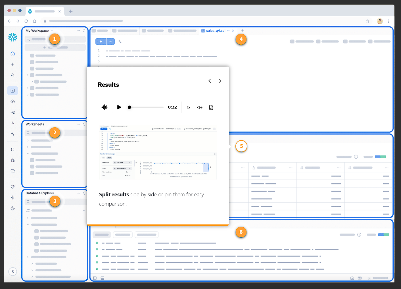This screenshot has width=401, height=289.
Task: Click the AI sparkle icon beside the Run button
Action: (120, 41)
